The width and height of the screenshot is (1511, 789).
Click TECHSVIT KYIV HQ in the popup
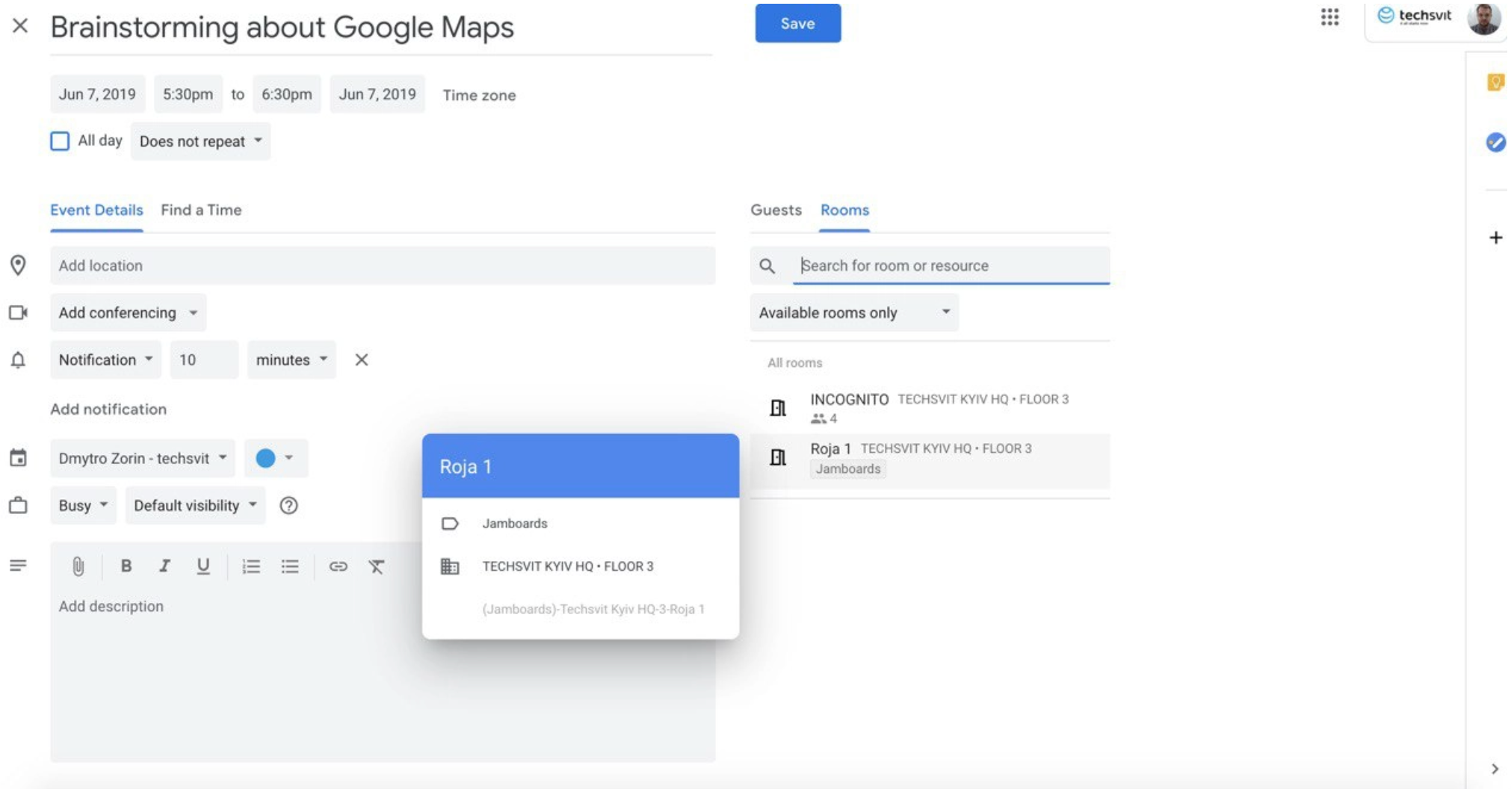(568, 566)
